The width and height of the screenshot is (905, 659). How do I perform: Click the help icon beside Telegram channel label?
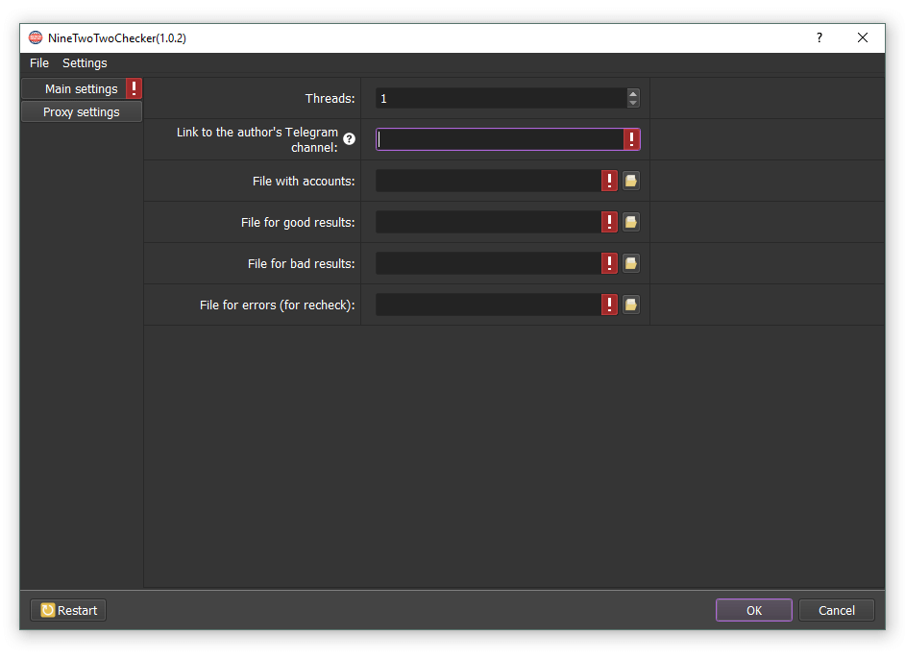click(x=350, y=139)
